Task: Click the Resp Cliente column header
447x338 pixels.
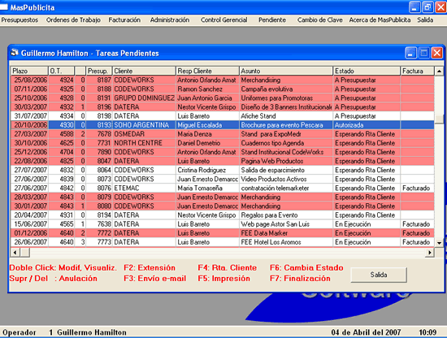Action: coord(207,71)
